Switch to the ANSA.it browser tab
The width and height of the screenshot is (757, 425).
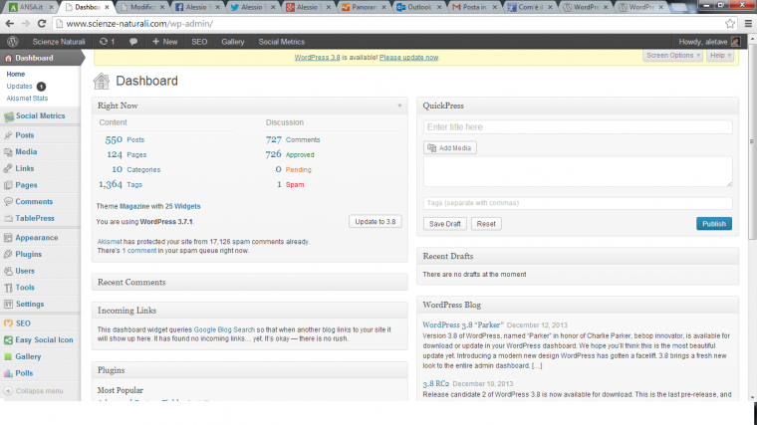point(30,7)
